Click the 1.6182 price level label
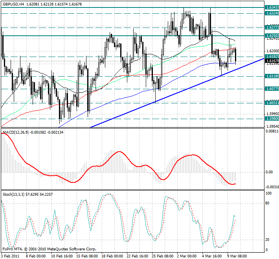The height and width of the screenshot is (259, 279). (272, 57)
